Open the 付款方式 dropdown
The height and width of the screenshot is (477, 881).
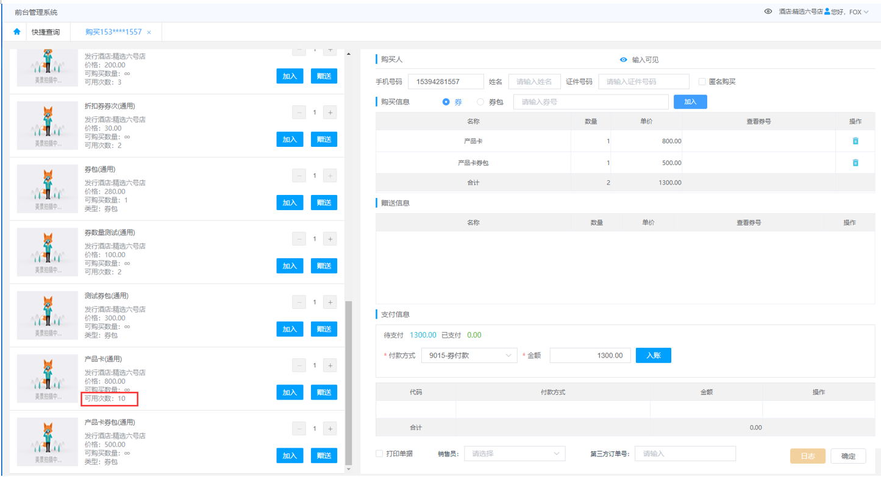tap(469, 355)
